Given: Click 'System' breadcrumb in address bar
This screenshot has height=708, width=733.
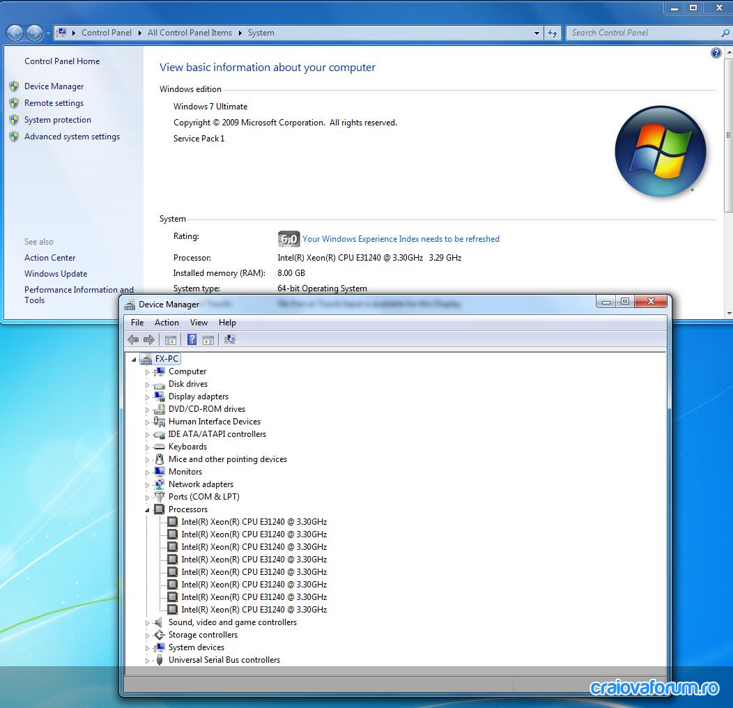Looking at the screenshot, I should (x=261, y=33).
